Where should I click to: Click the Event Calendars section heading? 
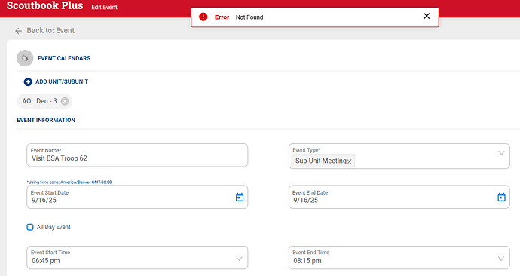(x=64, y=58)
